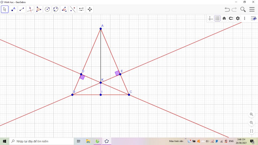
Task: Select point E on side AC
Action: pyautogui.click(x=120, y=74)
